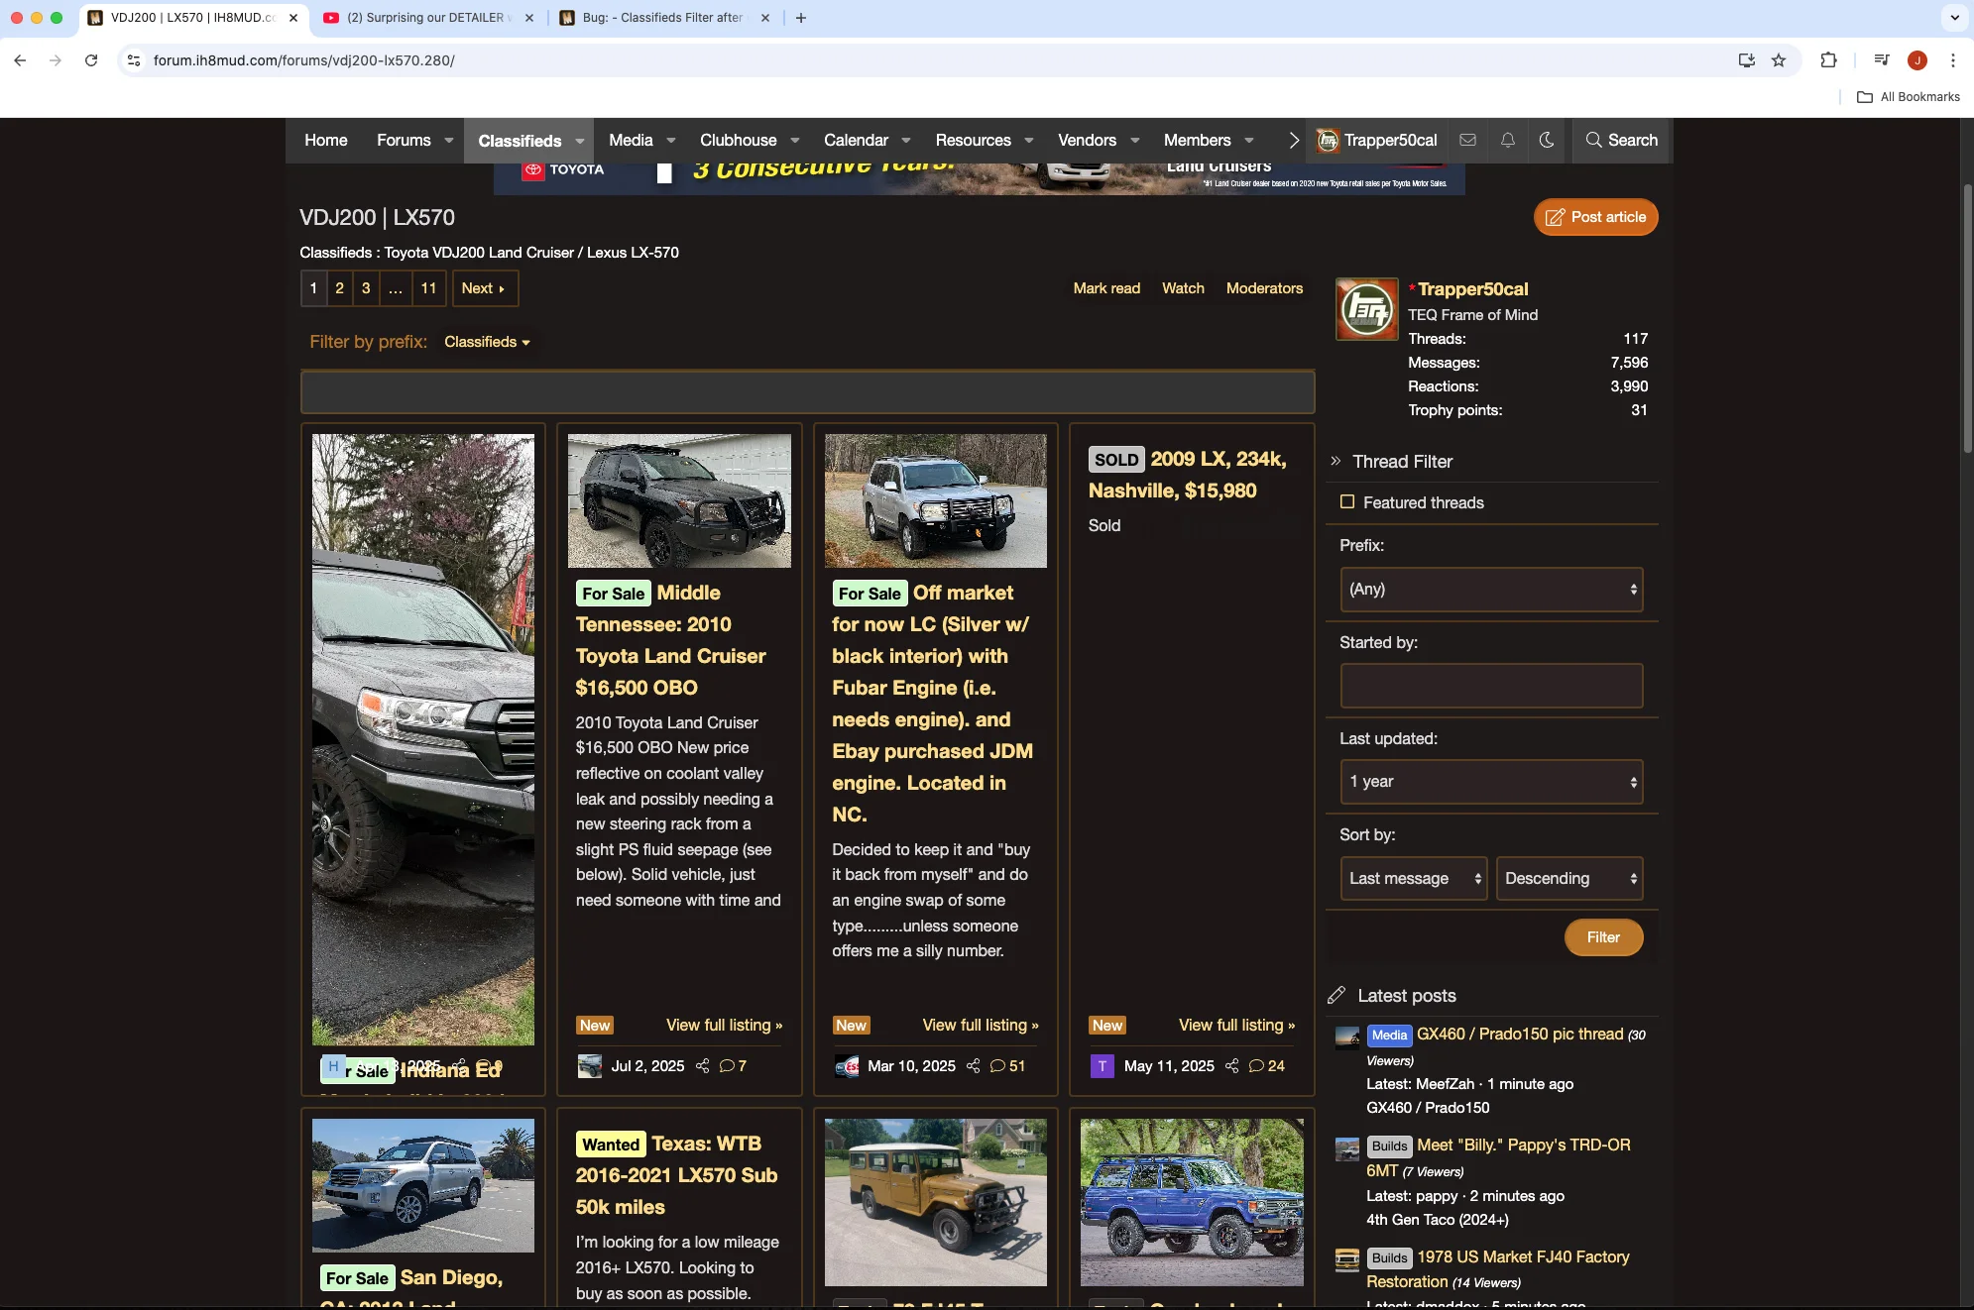Go to the Home nav item

point(326,141)
